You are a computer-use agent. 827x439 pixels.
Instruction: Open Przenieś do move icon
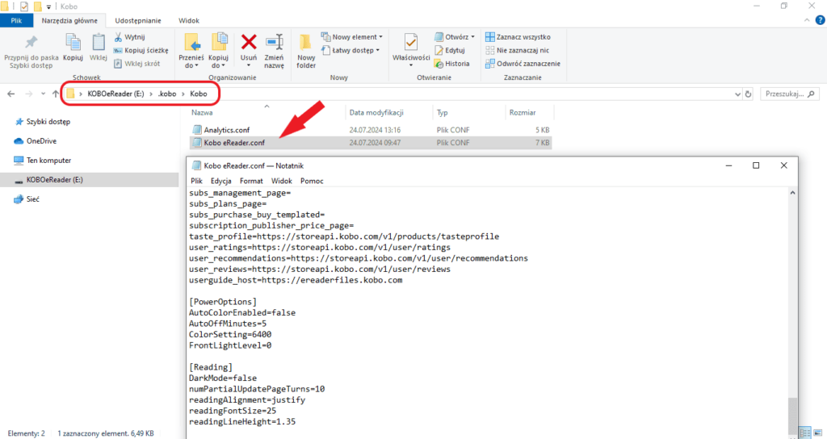[x=191, y=42]
